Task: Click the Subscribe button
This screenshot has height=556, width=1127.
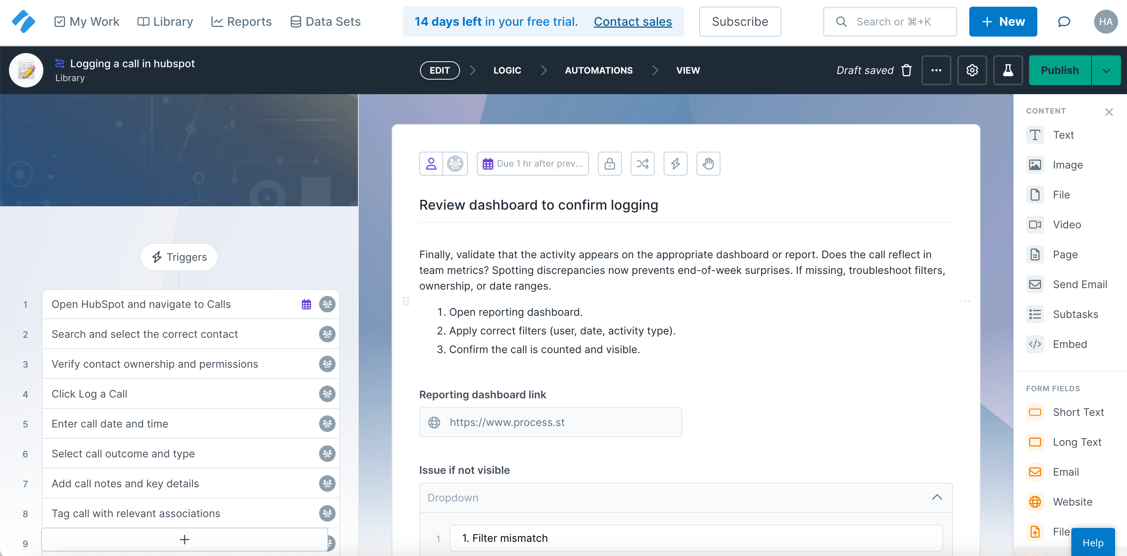Action: point(740,21)
